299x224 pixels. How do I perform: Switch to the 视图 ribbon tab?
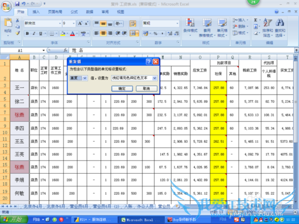point(120,12)
